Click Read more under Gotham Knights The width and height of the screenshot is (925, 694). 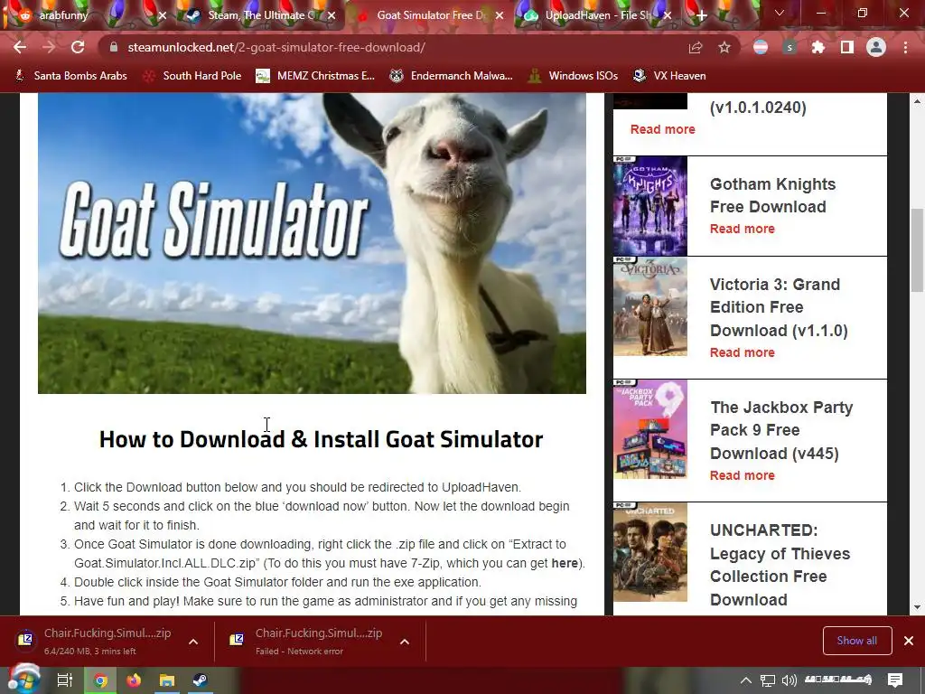tap(743, 229)
